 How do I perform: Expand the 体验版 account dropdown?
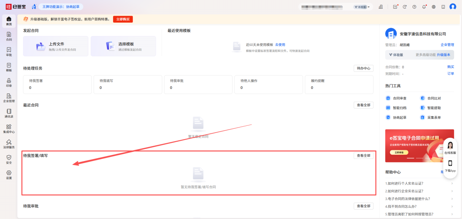(x=361, y=7)
